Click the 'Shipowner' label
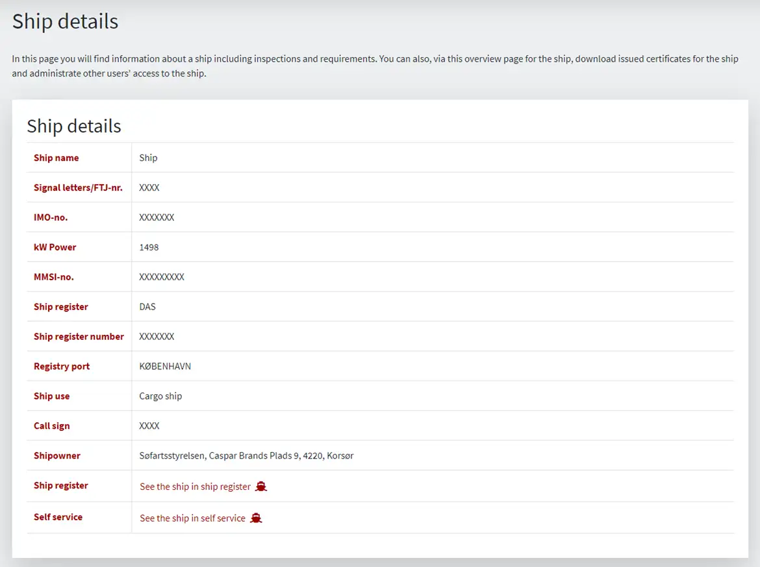Image resolution: width=760 pixels, height=567 pixels. [x=57, y=455]
